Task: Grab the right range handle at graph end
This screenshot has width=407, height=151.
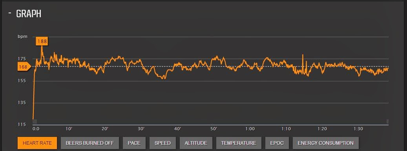Action: 387,121
